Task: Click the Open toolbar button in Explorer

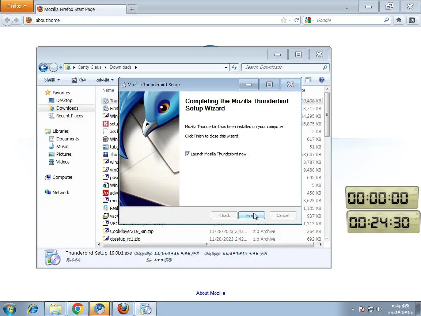Action: click(79, 80)
